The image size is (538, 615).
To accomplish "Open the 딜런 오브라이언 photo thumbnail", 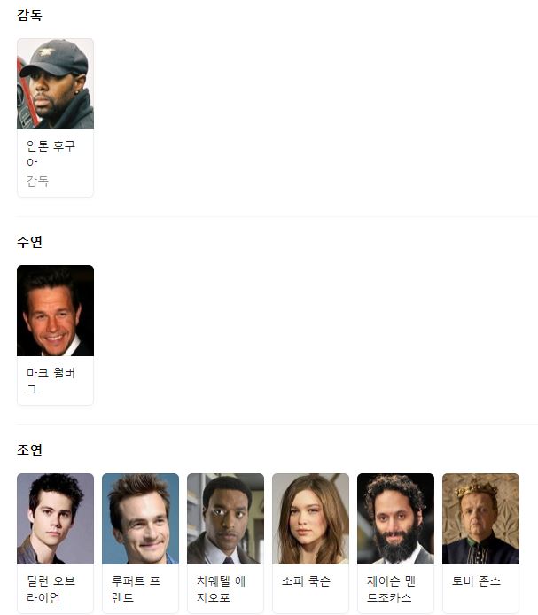I will point(55,519).
